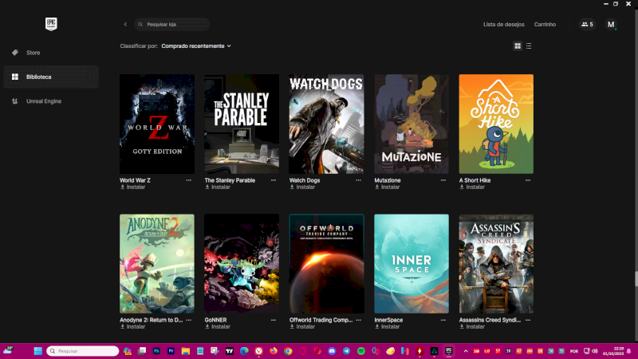Open more options for Assassins Creed Syndicate
The width and height of the screenshot is (638, 359).
point(528,321)
